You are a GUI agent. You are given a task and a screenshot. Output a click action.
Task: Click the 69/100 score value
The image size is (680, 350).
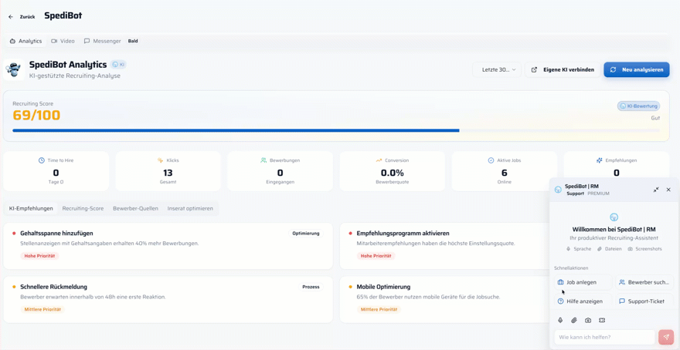pyautogui.click(x=36, y=116)
